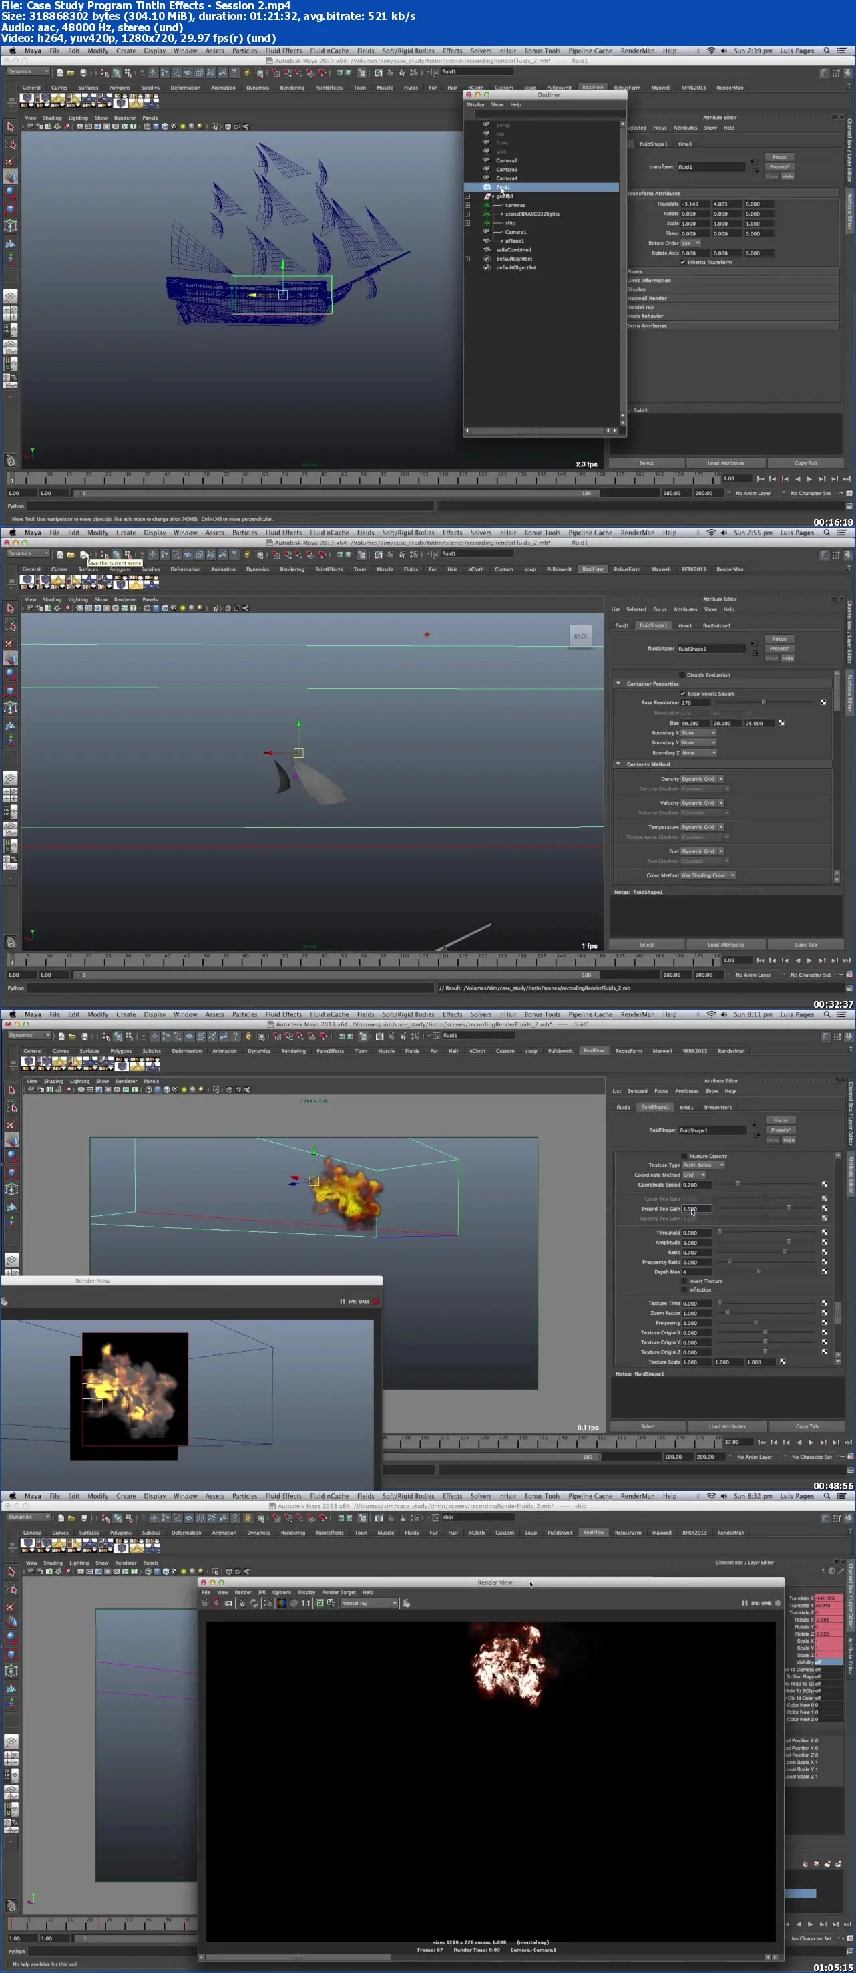Image resolution: width=856 pixels, height=1973 pixels.
Task: Open the Render Target menu in Render View
Action: point(339,1592)
